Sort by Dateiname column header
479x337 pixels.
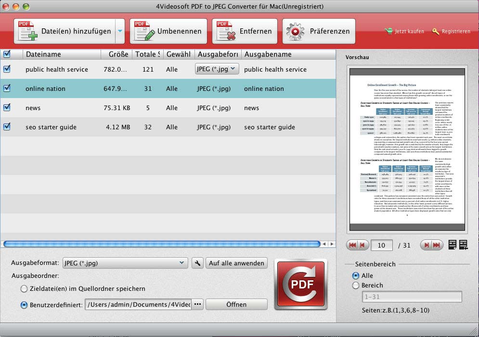pos(62,54)
